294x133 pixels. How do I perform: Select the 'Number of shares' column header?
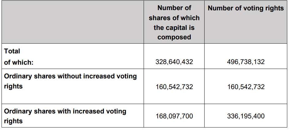174,22
